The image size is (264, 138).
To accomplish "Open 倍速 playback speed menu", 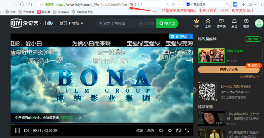I will point(140,130).
